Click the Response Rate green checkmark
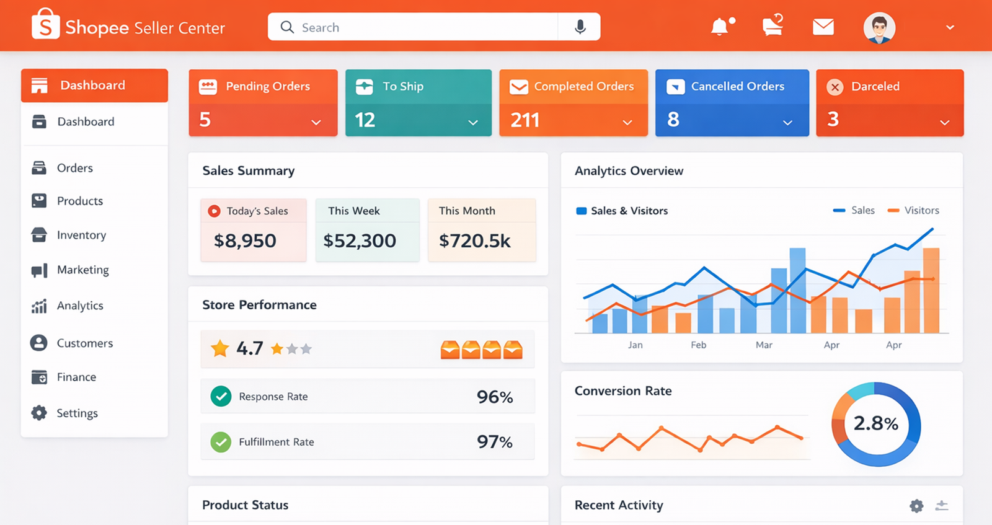This screenshot has width=992, height=525. [x=221, y=396]
